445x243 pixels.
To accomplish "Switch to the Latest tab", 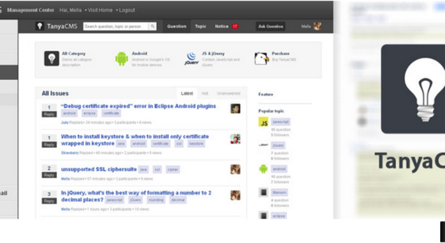I will click(x=187, y=93).
